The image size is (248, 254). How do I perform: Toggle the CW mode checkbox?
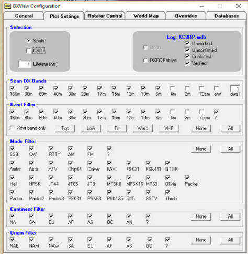pos(31,148)
